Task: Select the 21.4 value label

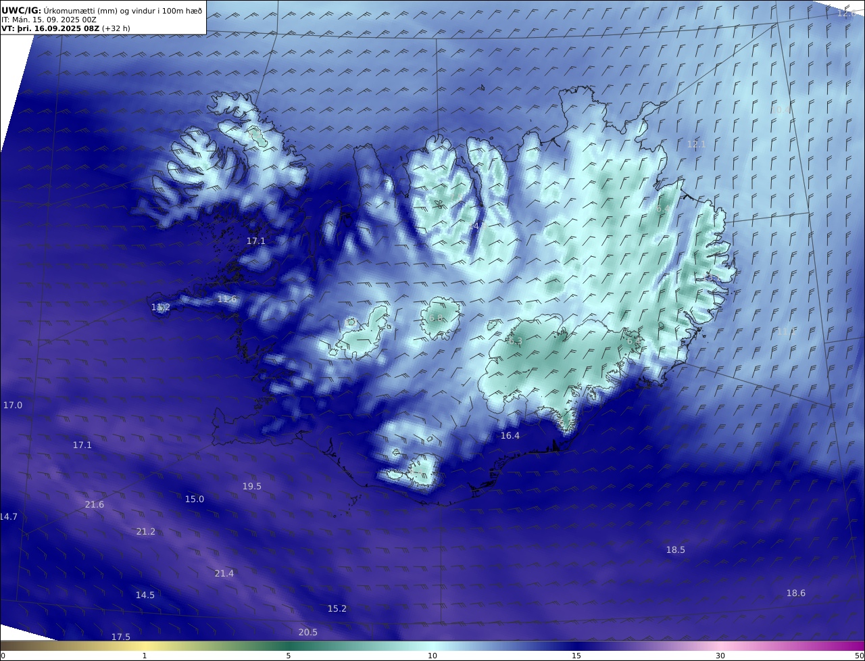Action: tap(224, 574)
